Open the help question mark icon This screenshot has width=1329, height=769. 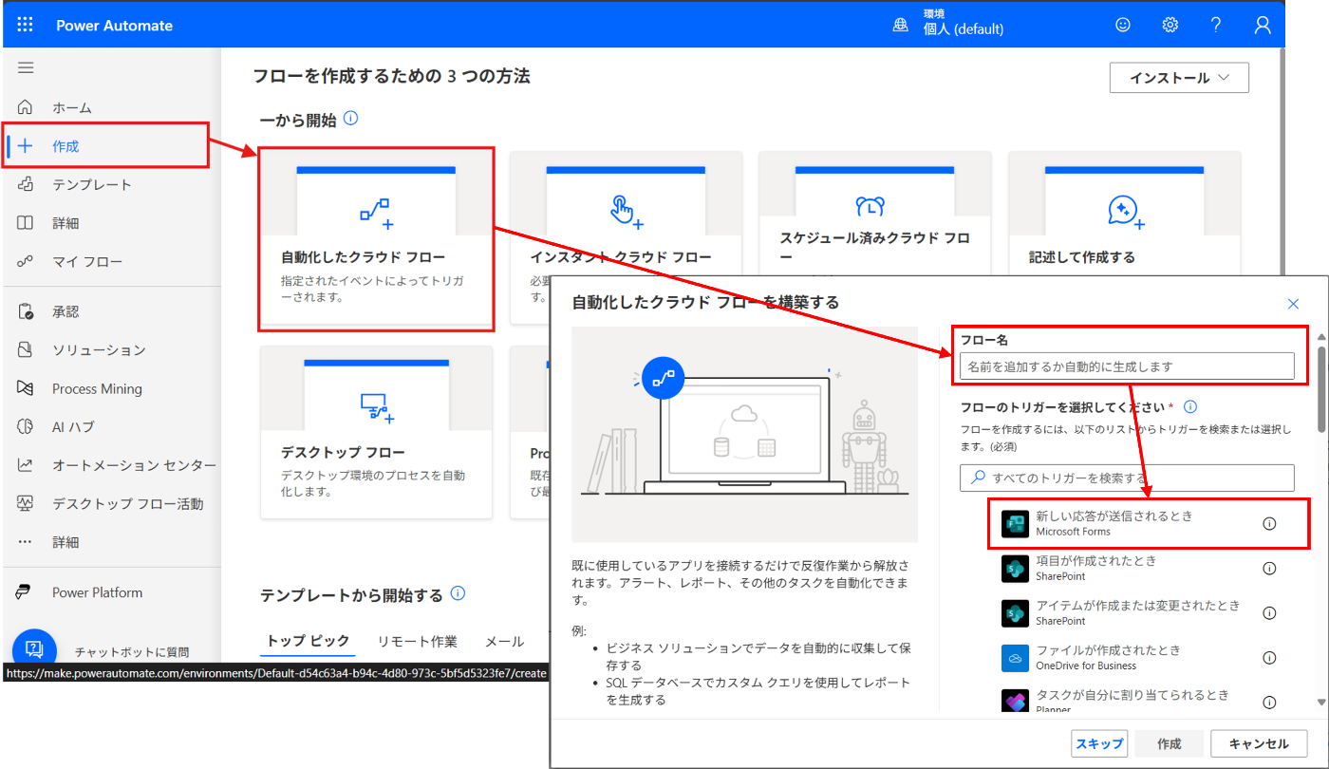tap(1216, 26)
